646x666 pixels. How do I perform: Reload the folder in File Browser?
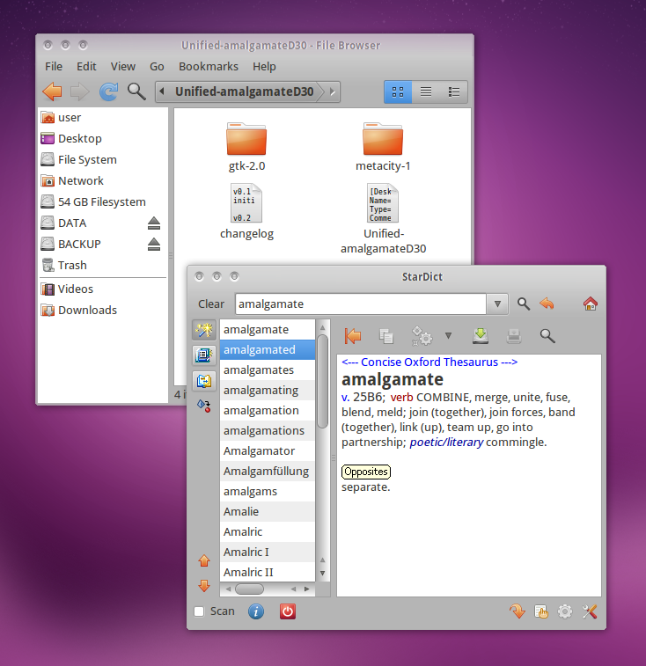(x=108, y=91)
